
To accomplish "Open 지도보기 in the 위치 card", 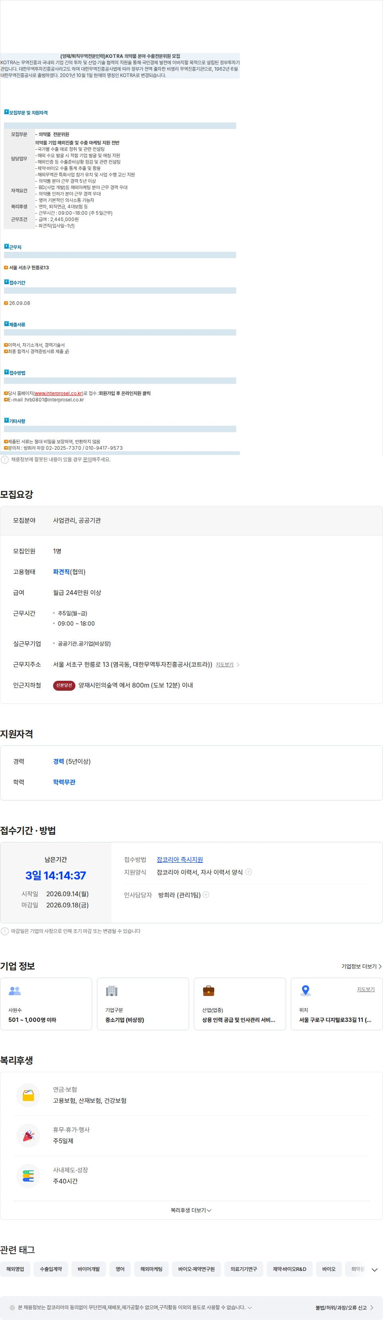I will [x=365, y=989].
